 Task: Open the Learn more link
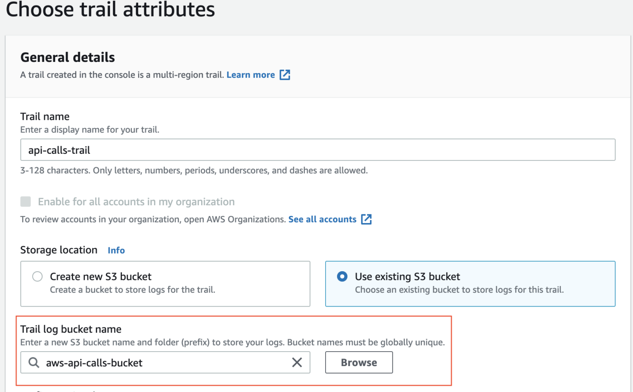(251, 75)
